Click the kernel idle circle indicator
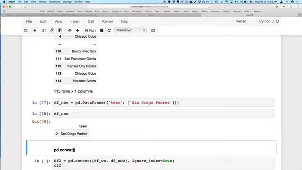Viewport: 302px width, 170px height. (x=277, y=21)
